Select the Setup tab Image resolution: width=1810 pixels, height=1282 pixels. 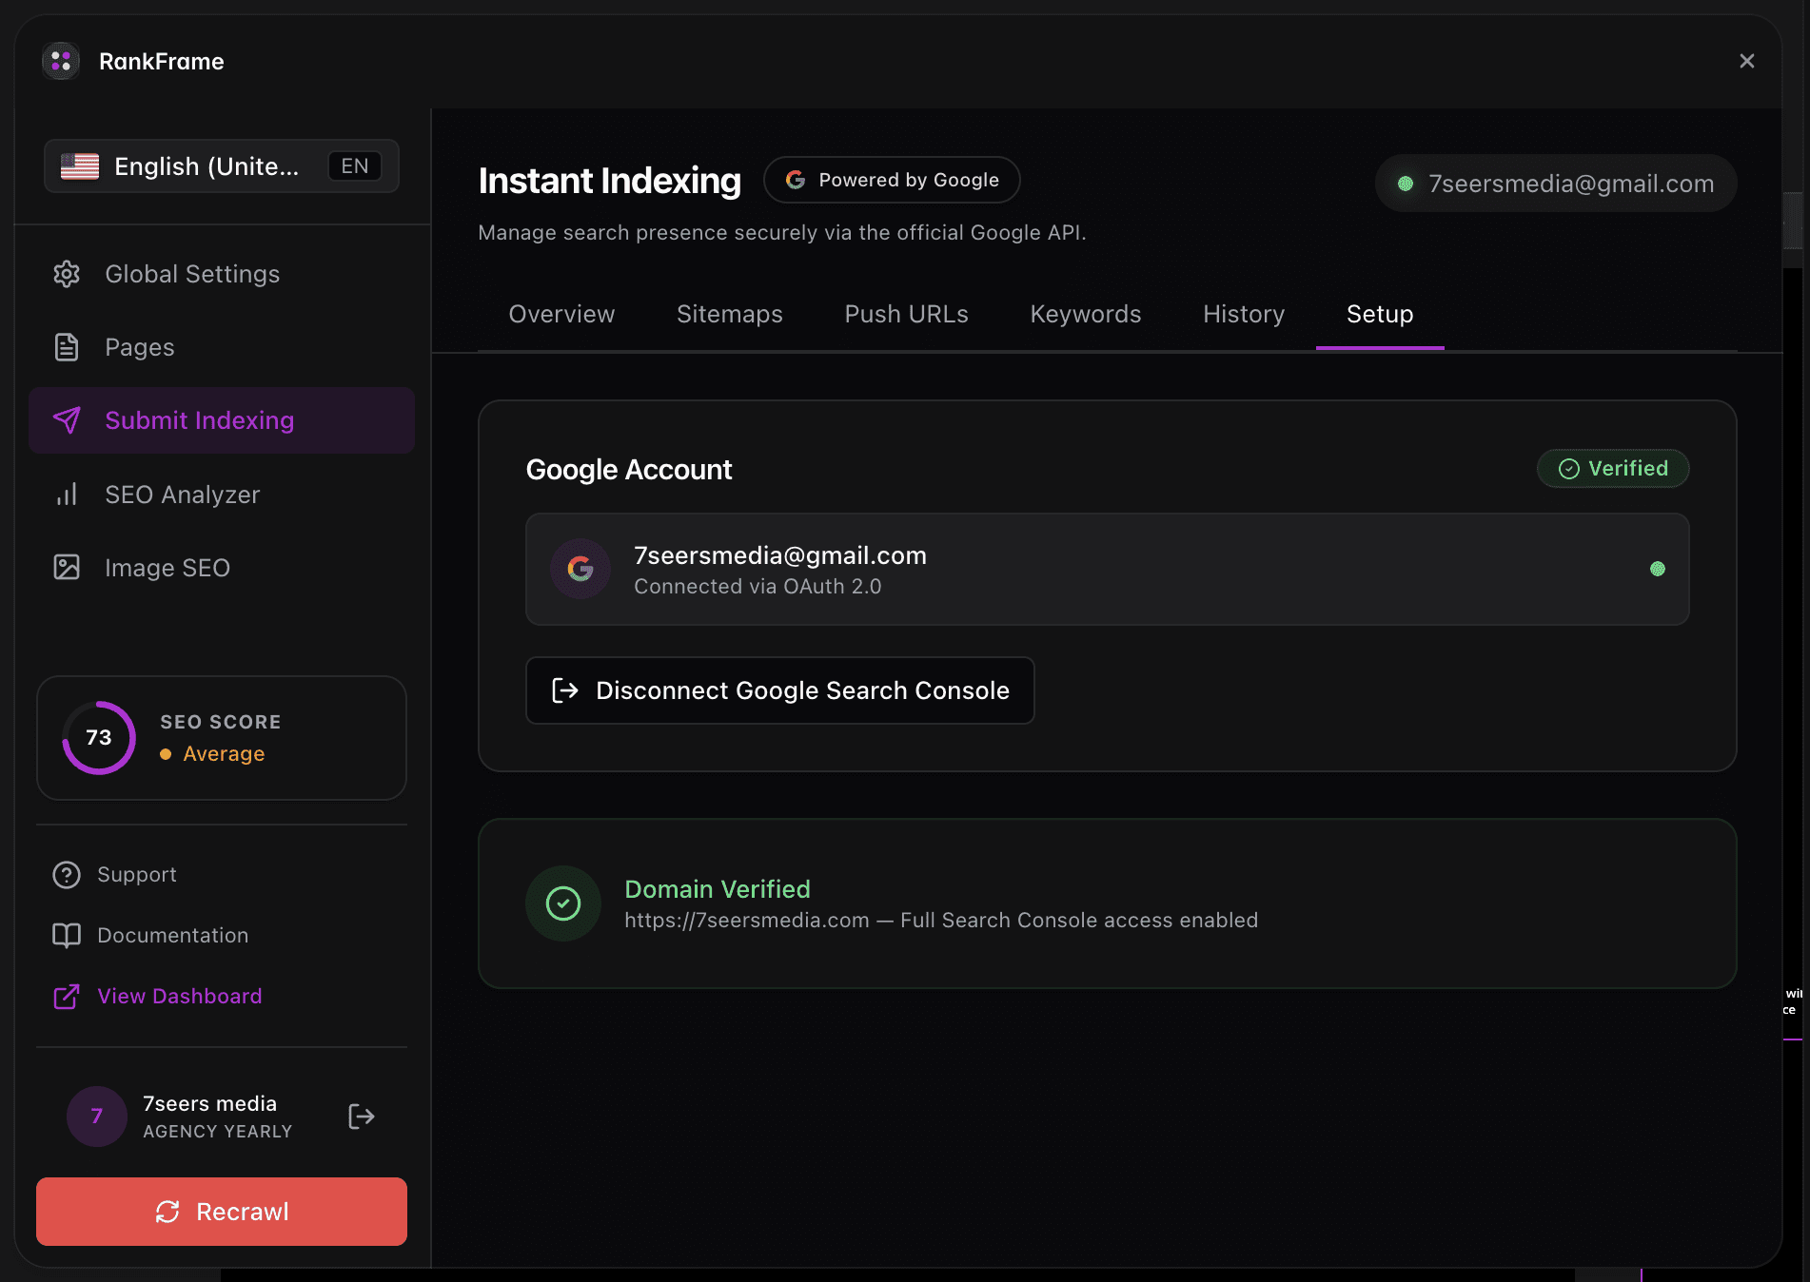coord(1380,314)
